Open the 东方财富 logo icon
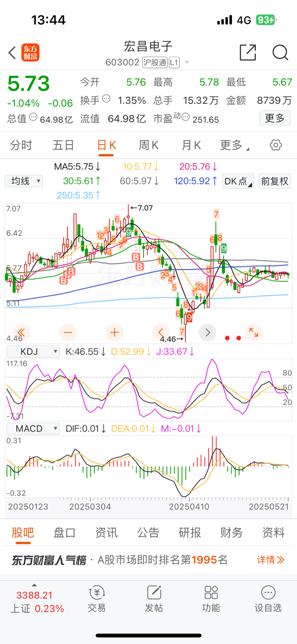Screen dimensions: 297x644 coord(30,53)
